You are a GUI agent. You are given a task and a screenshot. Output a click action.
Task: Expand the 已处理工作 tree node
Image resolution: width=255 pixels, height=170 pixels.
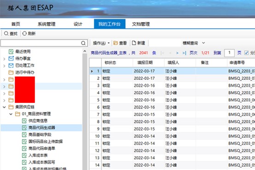[5, 66]
